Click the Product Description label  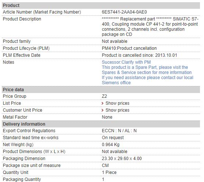(22, 19)
